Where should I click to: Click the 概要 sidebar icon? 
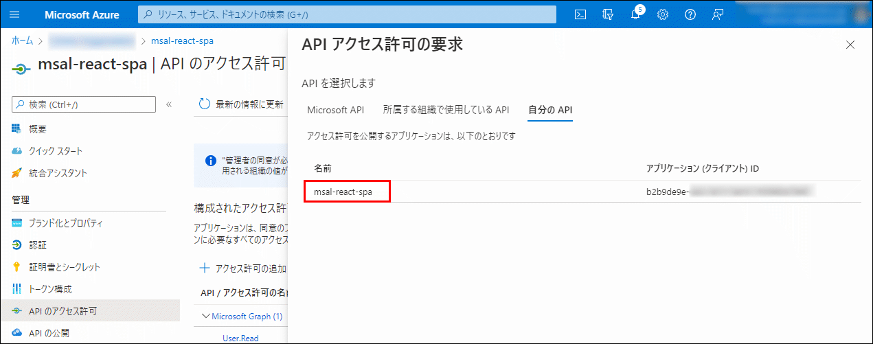[17, 129]
